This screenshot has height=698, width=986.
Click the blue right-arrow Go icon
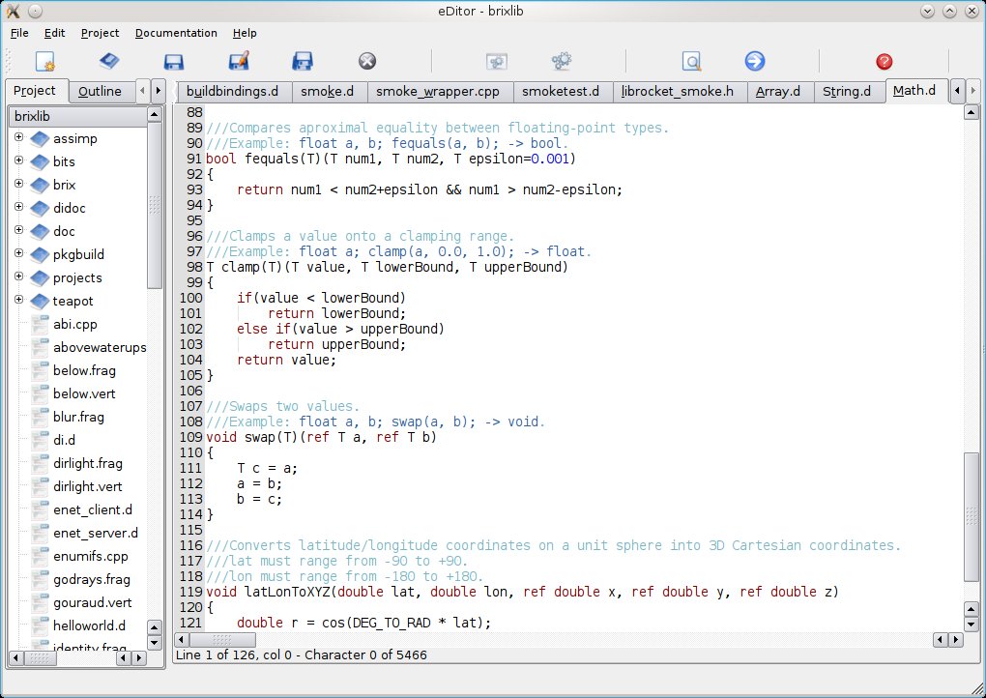click(x=755, y=62)
